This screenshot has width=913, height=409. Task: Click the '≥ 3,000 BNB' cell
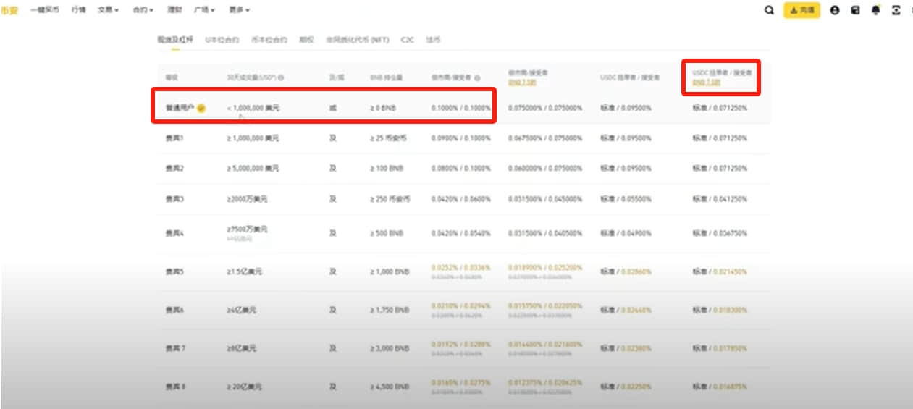pyautogui.click(x=390, y=348)
